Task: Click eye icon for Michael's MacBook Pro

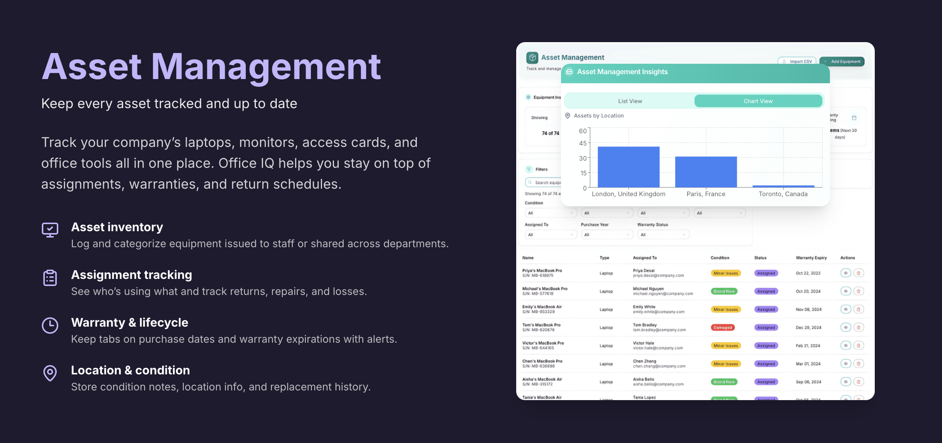Action: (846, 291)
